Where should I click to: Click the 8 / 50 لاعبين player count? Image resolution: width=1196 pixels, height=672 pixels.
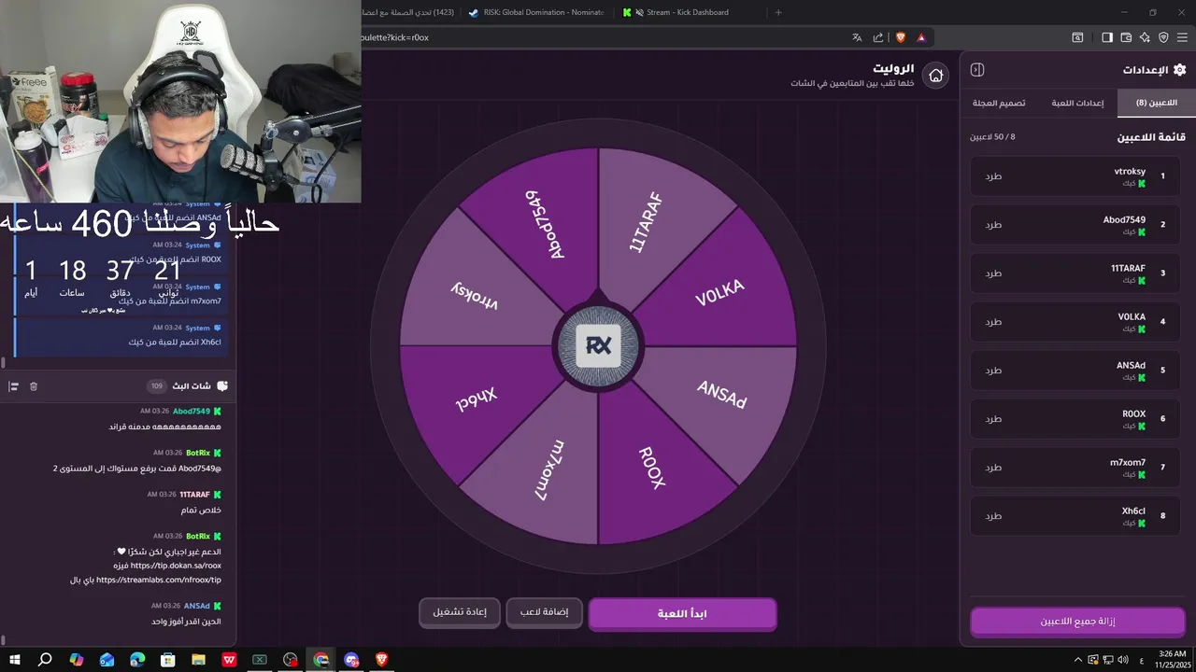(992, 137)
